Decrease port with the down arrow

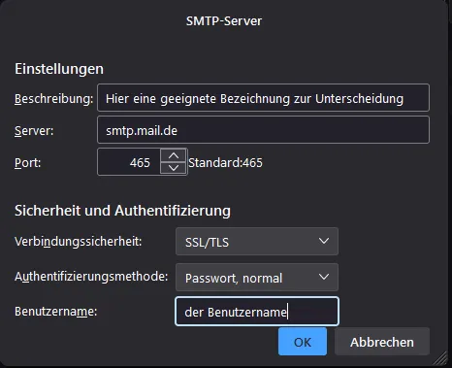coord(174,168)
